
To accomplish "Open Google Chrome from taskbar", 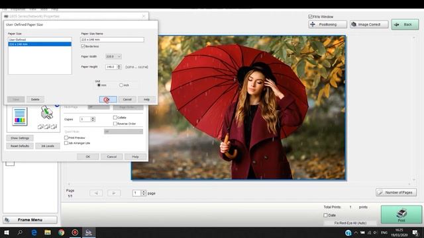I will coord(62,232).
